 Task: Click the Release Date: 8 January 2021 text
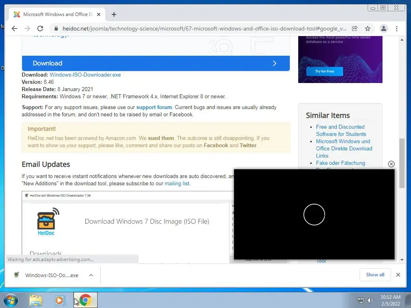pyautogui.click(x=57, y=89)
